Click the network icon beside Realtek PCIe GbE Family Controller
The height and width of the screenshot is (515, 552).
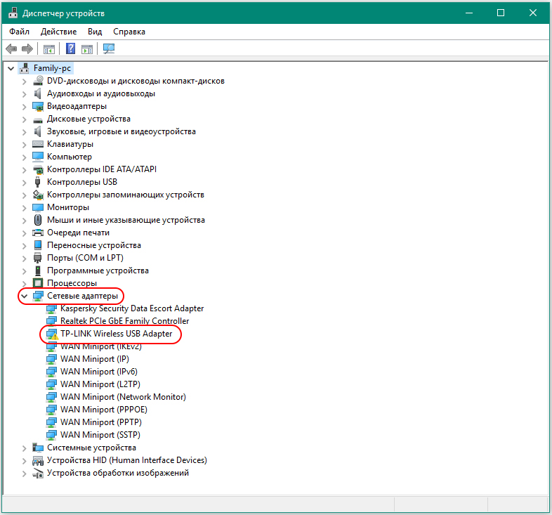point(51,321)
